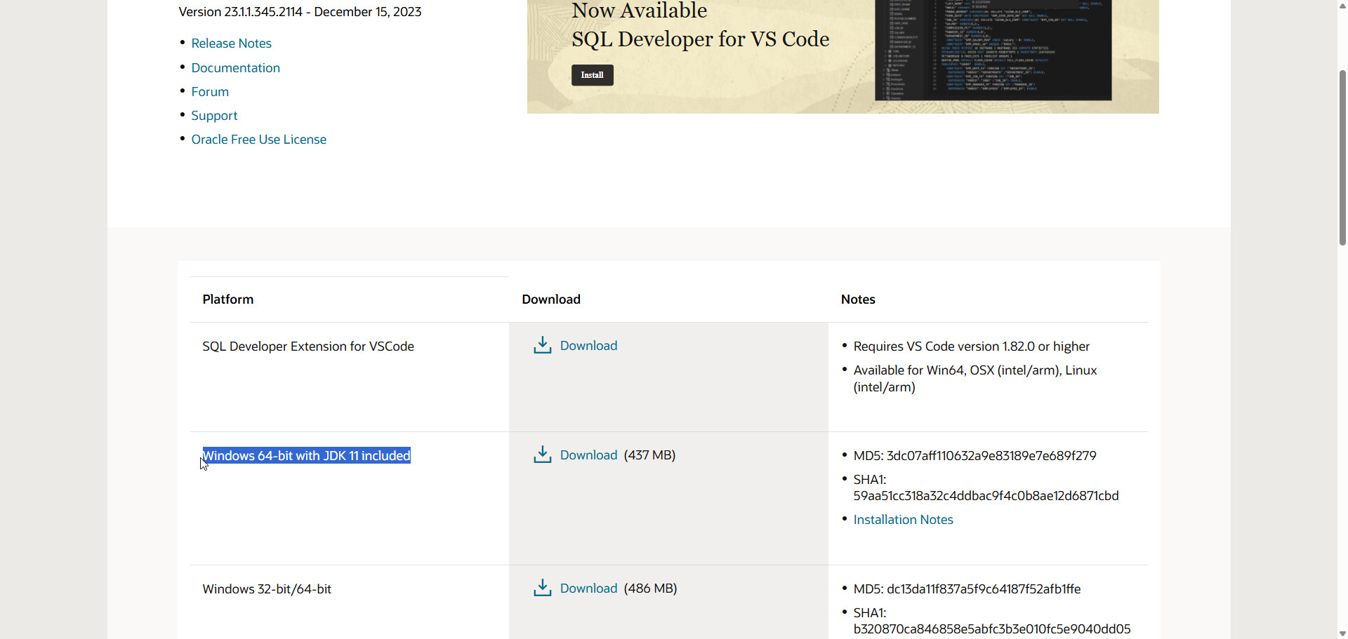Click the scroll down arrow
The height and width of the screenshot is (639, 1348).
pos(1342,633)
